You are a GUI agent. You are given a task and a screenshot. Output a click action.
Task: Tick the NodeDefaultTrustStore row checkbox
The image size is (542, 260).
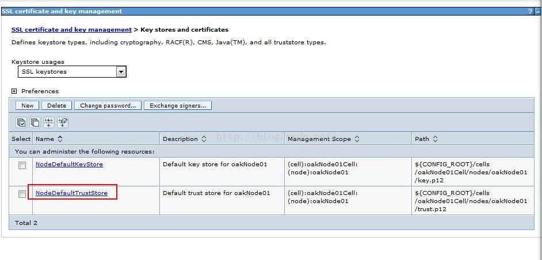coord(22,194)
